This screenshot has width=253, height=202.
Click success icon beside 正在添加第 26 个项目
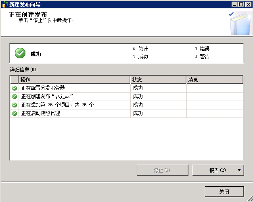pyautogui.click(x=15, y=105)
